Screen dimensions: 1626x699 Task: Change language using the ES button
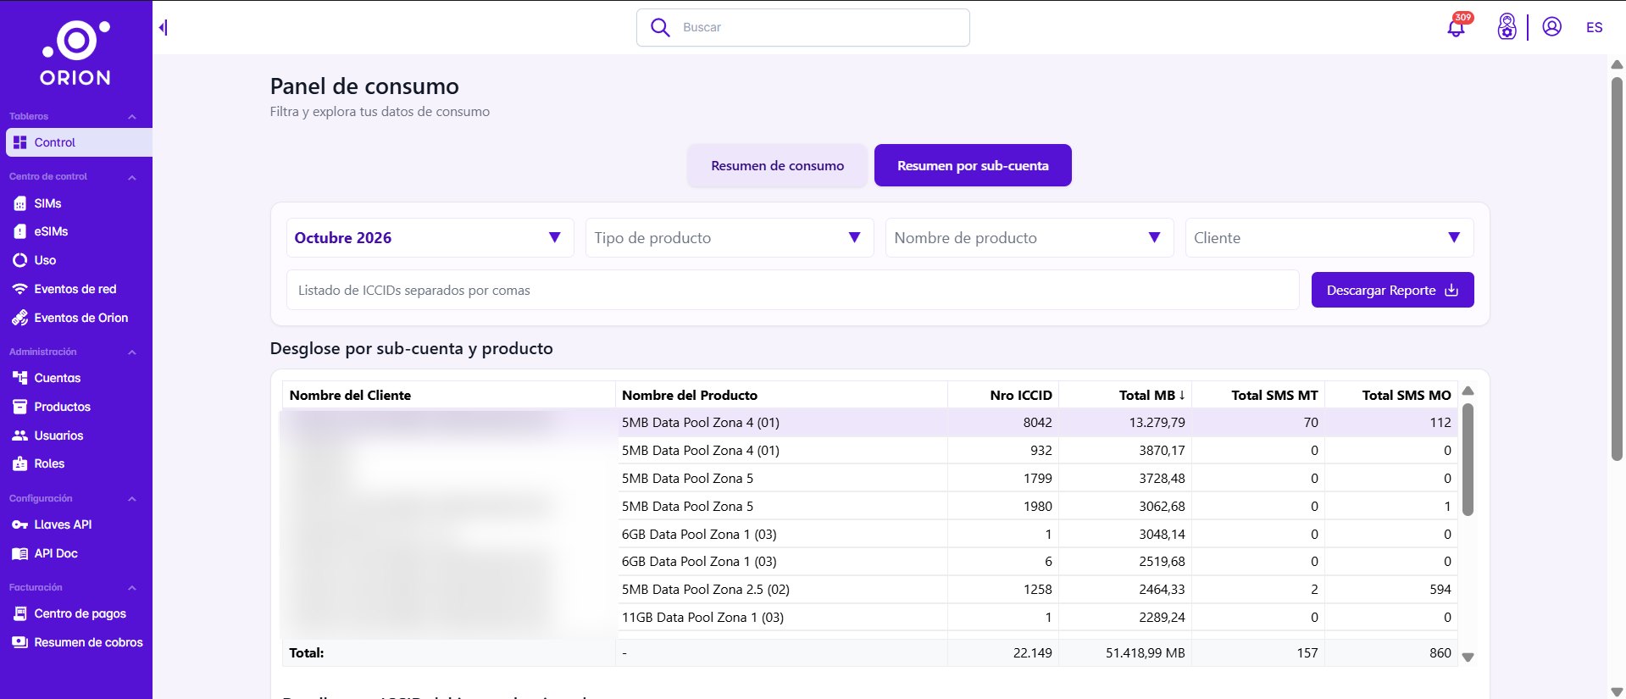click(1594, 27)
